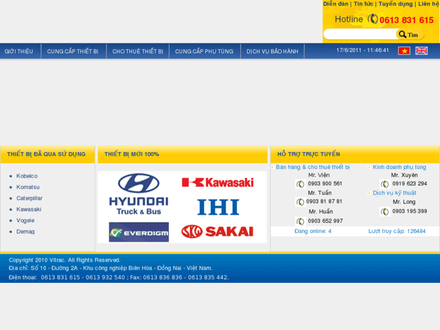Click phone icon beside 0903 900 561
The height and width of the screenshot is (330, 440).
(300, 184)
